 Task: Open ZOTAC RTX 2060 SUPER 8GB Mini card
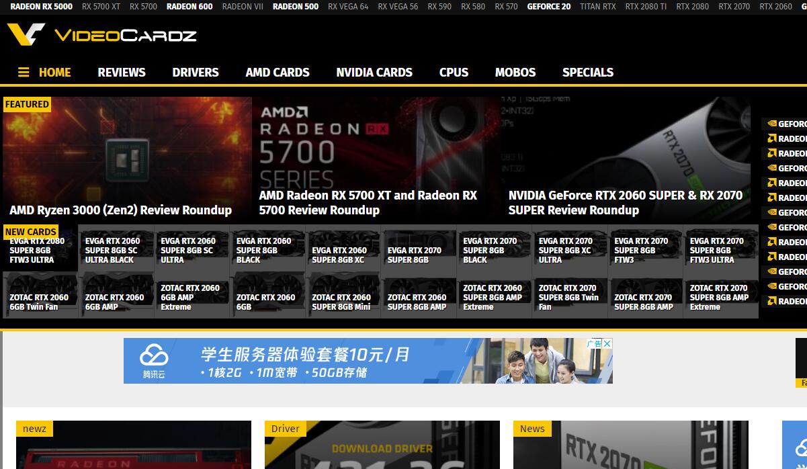[343, 295]
